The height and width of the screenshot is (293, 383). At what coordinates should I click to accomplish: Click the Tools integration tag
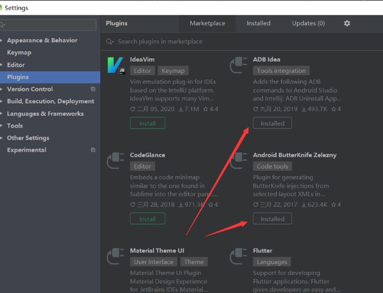tap(281, 70)
